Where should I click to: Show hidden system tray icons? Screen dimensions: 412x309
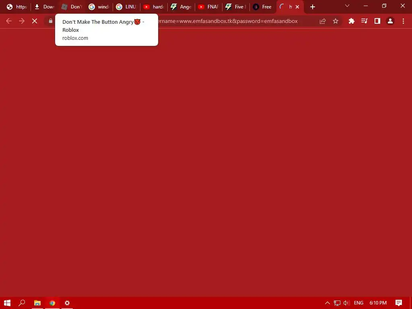[x=328, y=303]
